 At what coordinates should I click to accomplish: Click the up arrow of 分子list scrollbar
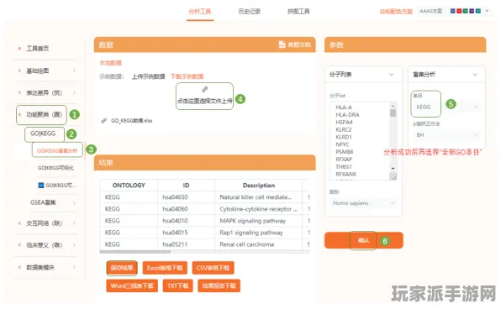pyautogui.click(x=393, y=106)
